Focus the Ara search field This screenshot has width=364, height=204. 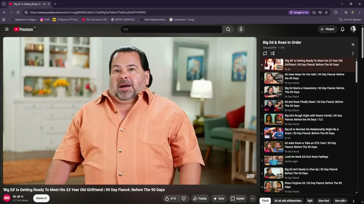click(171, 29)
